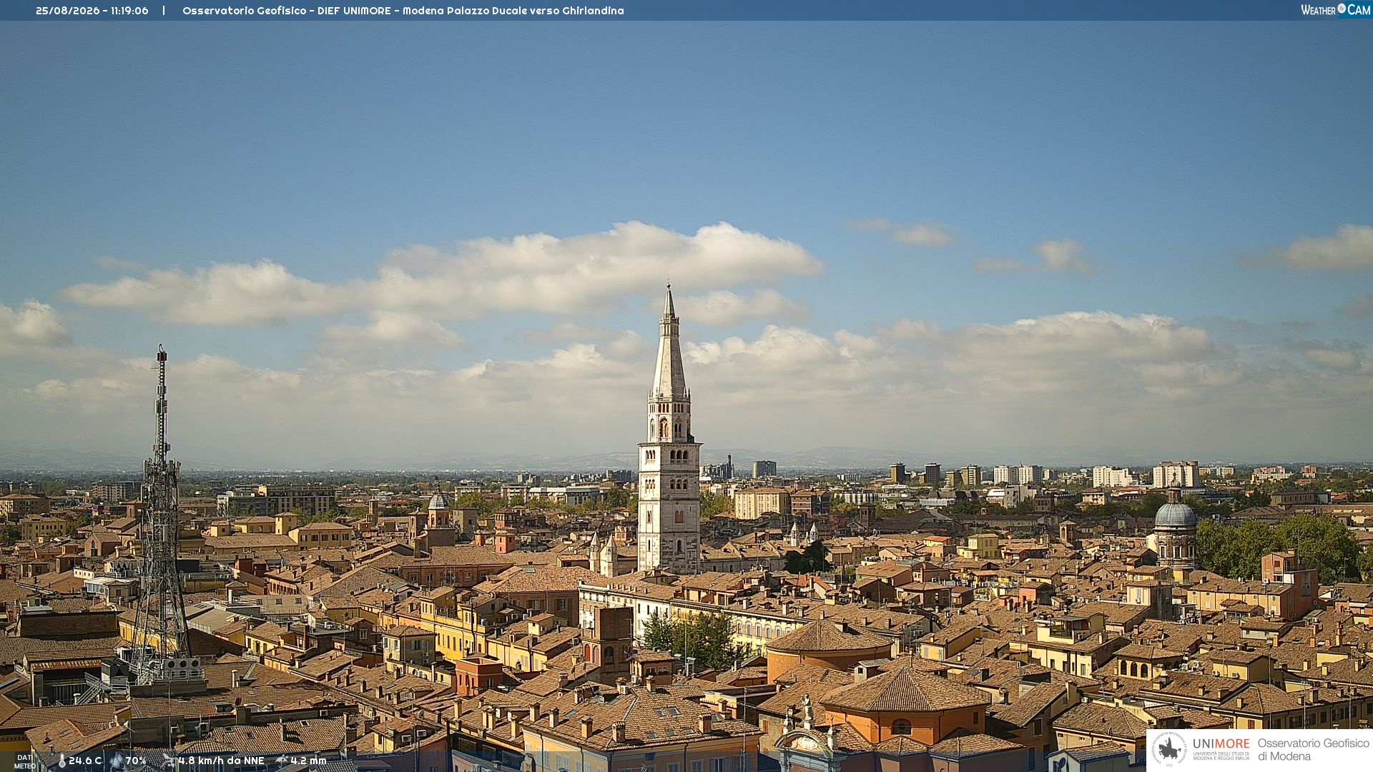Click the UNIMORE wordmark text

(x=1221, y=744)
